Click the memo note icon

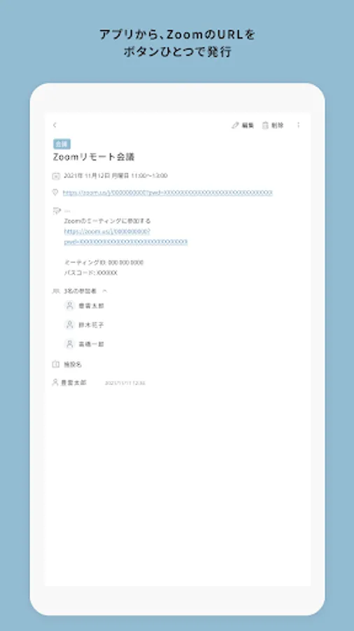click(x=56, y=210)
